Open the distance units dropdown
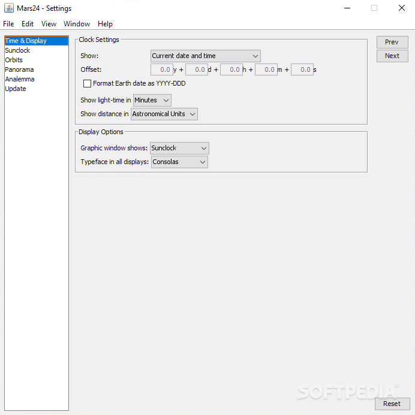The image size is (415, 415). [164, 114]
